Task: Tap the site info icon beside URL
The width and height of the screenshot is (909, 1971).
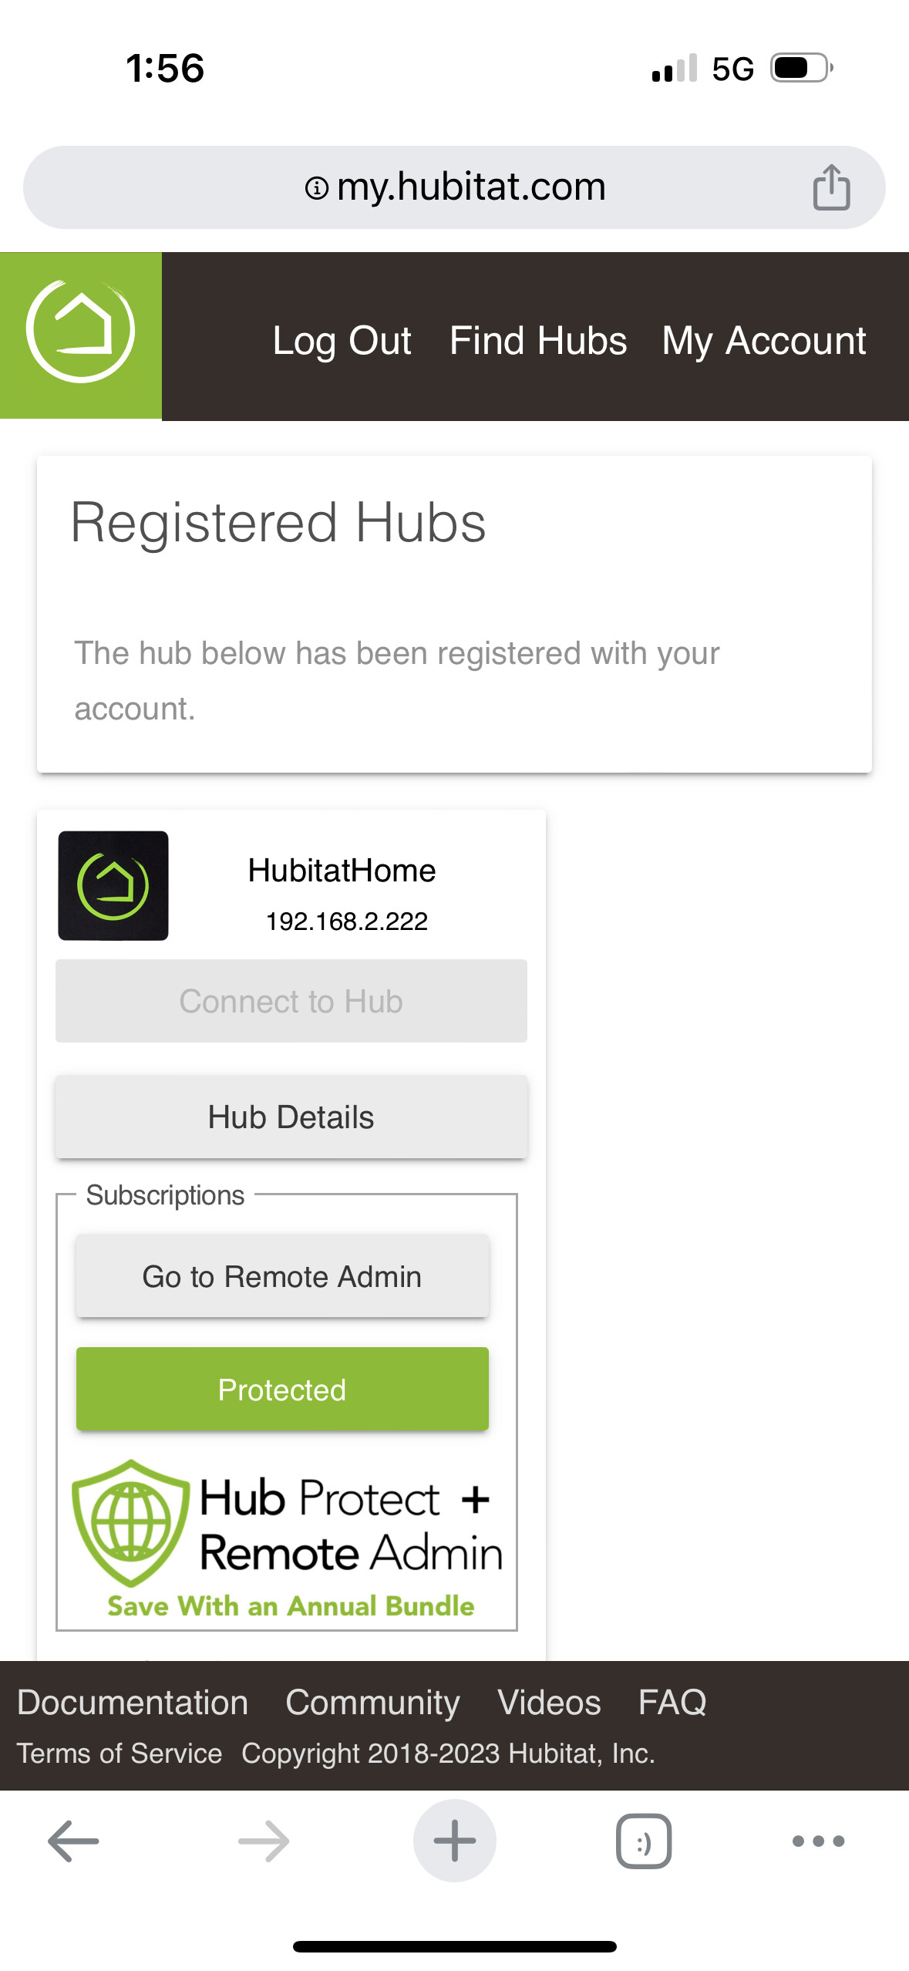Action: (x=316, y=187)
